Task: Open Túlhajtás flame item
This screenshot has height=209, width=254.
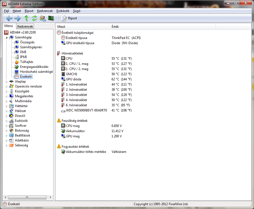Action: pyautogui.click(x=27, y=62)
